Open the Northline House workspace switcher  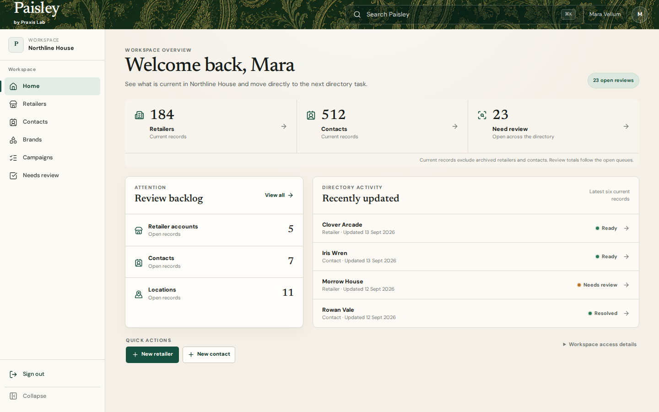click(53, 45)
